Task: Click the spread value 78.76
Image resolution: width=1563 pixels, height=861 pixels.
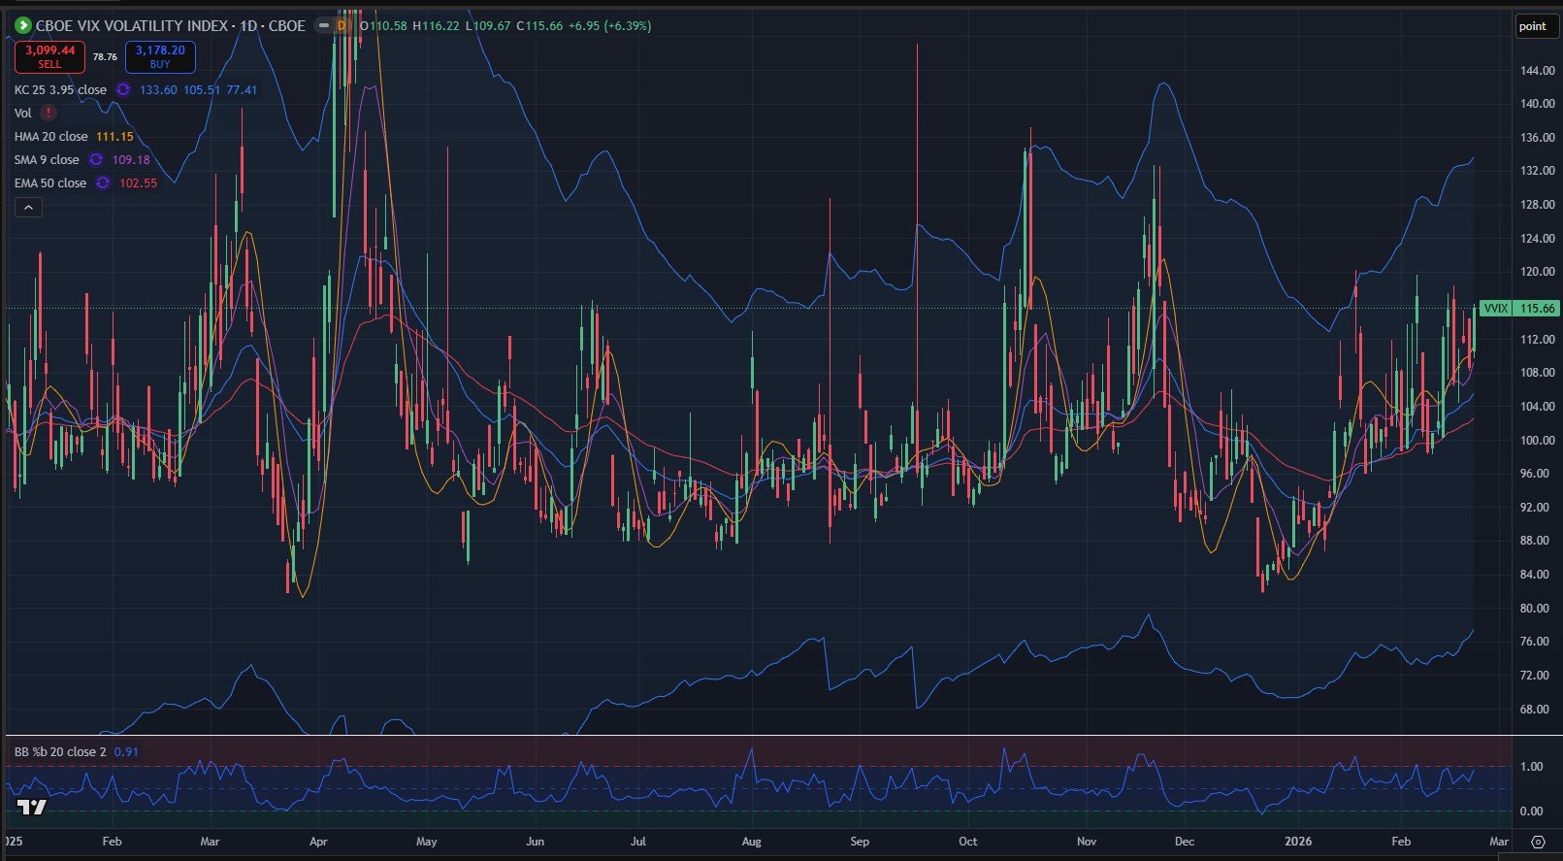Action: pyautogui.click(x=105, y=57)
